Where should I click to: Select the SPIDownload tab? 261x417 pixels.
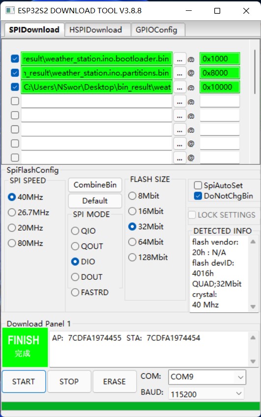[x=34, y=29]
